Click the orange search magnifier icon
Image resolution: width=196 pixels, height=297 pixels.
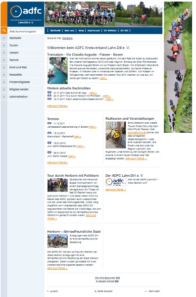pos(4,31)
